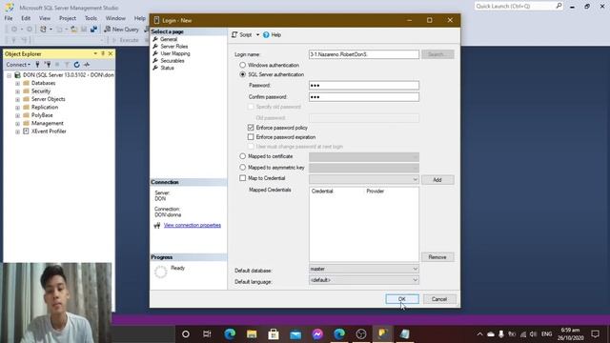Expand the Server Objects folder
The image size is (610, 343).
point(17,99)
